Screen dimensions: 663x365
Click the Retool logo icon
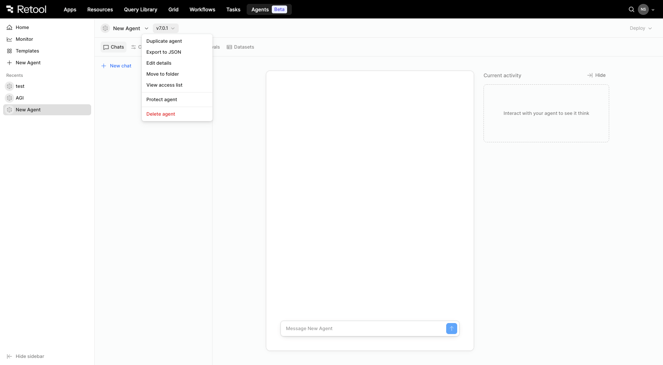[10, 9]
